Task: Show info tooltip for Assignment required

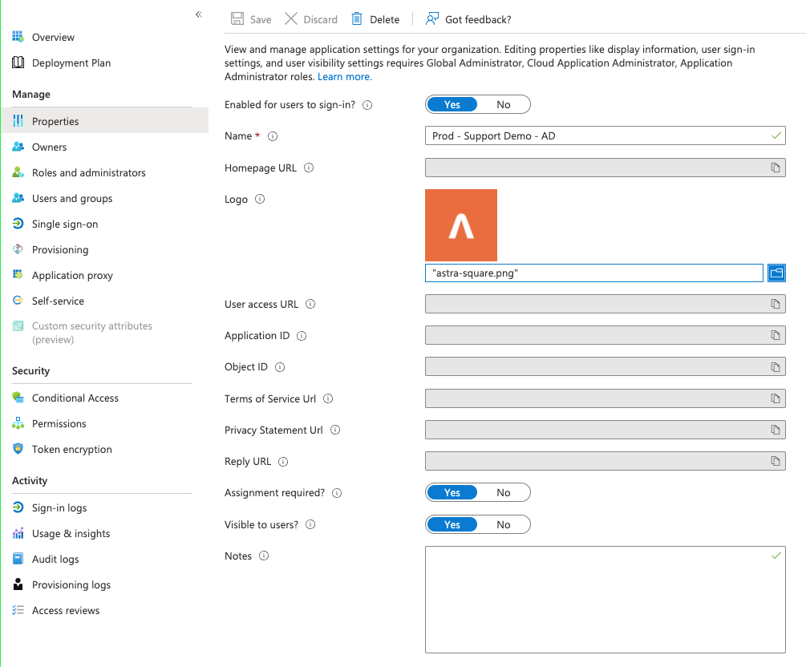Action: pyautogui.click(x=337, y=493)
